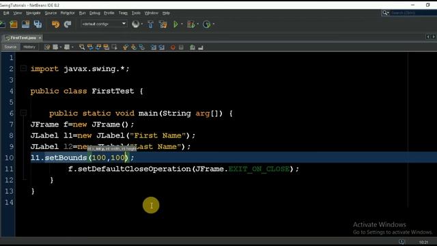Screen dimensions: 437x246
Task: Click the Clean and Build Project icon
Action: click(x=163, y=25)
